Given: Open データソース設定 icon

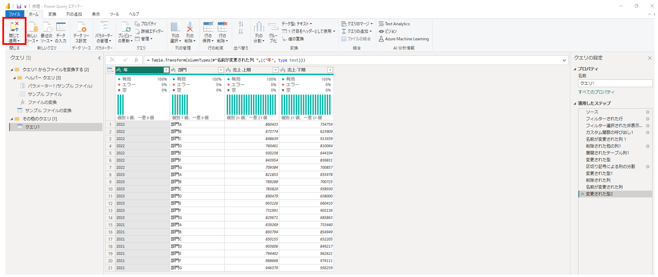Looking at the screenshot, I should pyautogui.click(x=82, y=27).
